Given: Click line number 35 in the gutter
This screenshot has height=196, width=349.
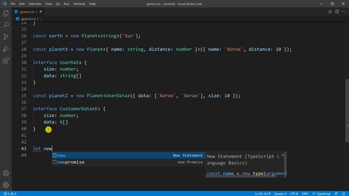Looking at the screenshot, I should (23, 96).
